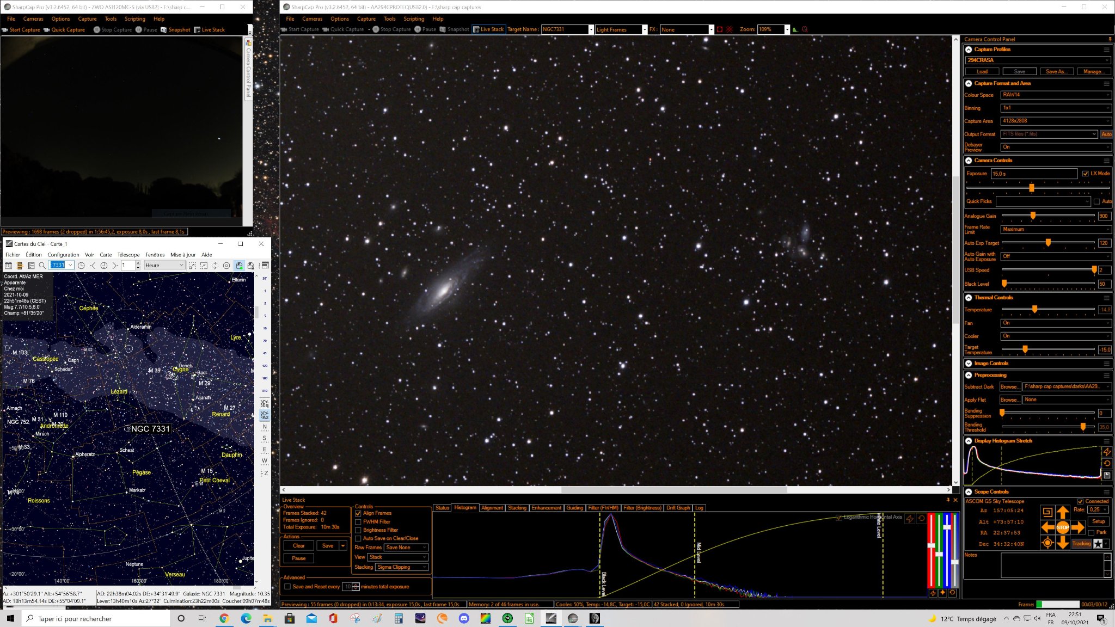Viewport: 1115px width, 627px height.
Task: Save the display histogram stretch settings
Action: coord(1107,475)
